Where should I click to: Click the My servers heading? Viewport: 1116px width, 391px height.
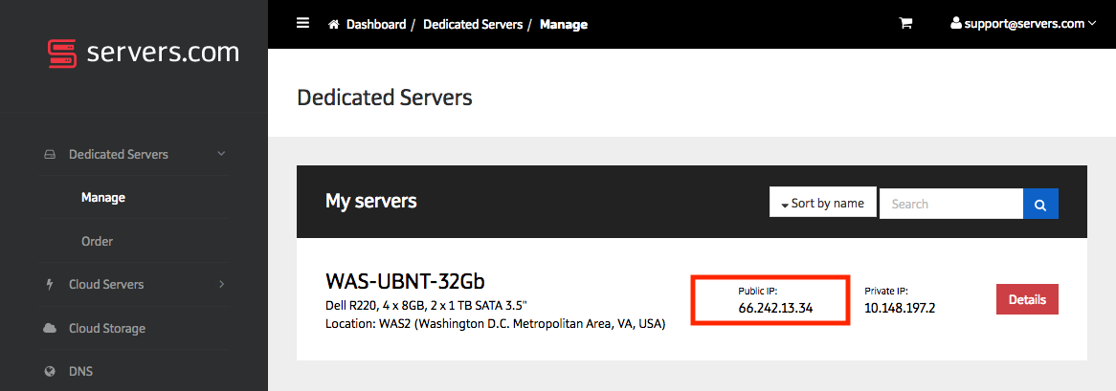370,201
